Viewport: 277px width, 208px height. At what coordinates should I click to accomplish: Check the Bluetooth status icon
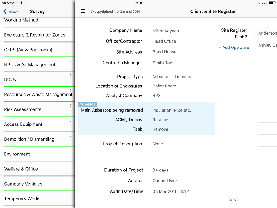pyautogui.click(x=259, y=3)
